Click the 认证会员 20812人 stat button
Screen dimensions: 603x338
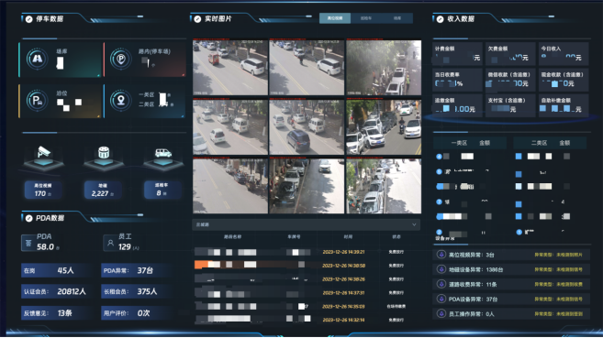click(x=56, y=291)
